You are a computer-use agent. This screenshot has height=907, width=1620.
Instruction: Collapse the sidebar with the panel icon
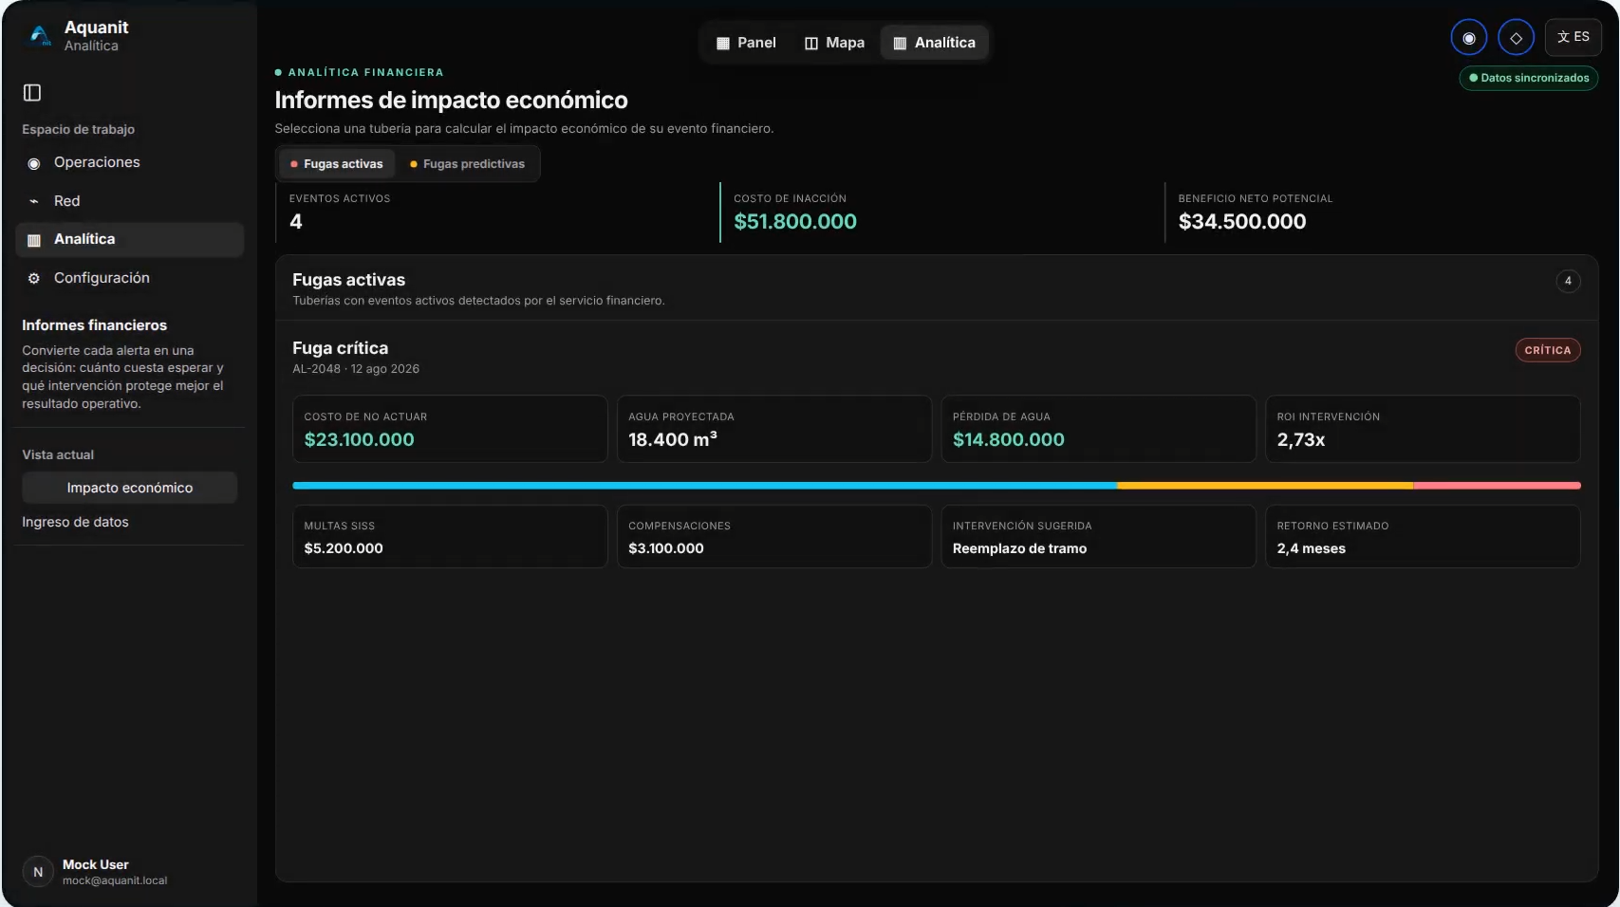[x=32, y=92]
